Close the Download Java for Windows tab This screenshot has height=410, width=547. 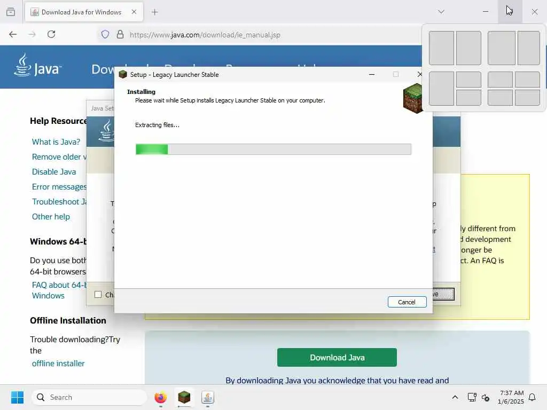134,12
